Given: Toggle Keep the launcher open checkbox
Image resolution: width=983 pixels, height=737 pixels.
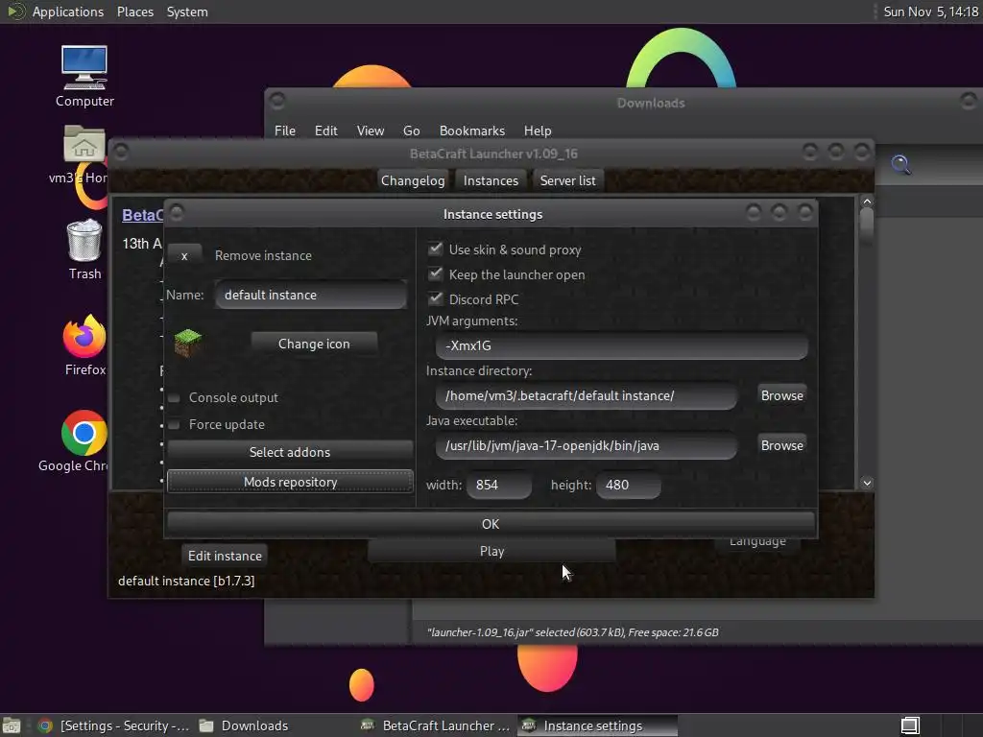Looking at the screenshot, I should click(x=435, y=273).
